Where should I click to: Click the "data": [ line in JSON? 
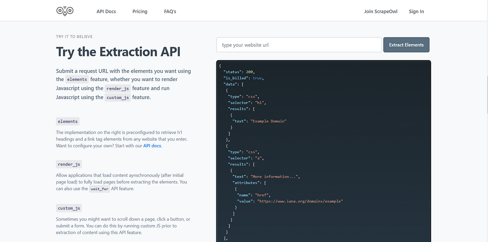(234, 84)
